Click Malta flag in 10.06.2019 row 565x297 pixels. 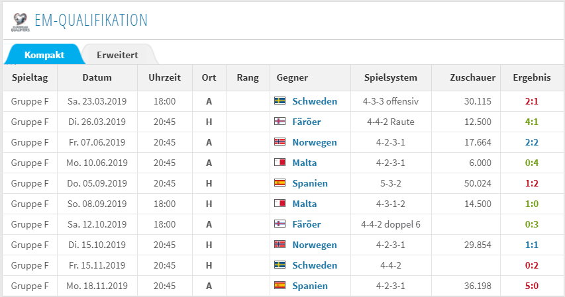point(280,162)
